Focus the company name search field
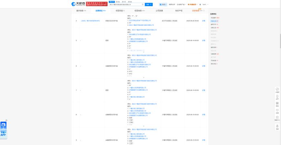The width and height of the screenshot is (281, 145). click(x=125, y=5)
